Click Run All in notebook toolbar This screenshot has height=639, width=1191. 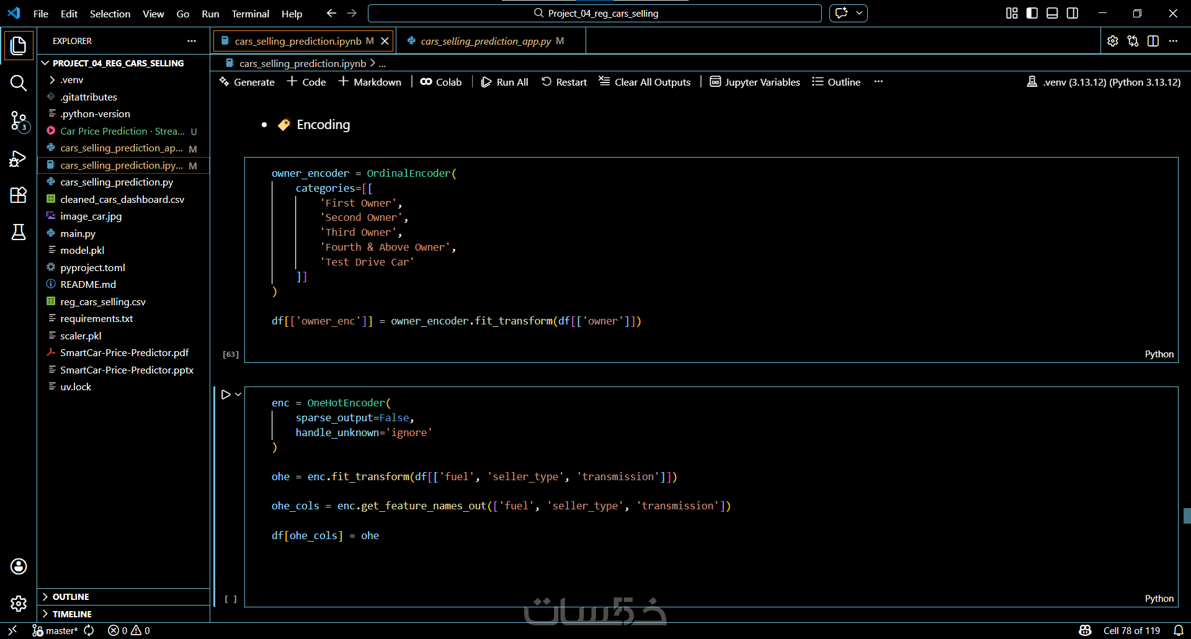(x=505, y=82)
